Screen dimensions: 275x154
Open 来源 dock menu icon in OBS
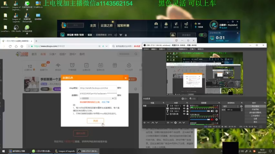[187, 103]
